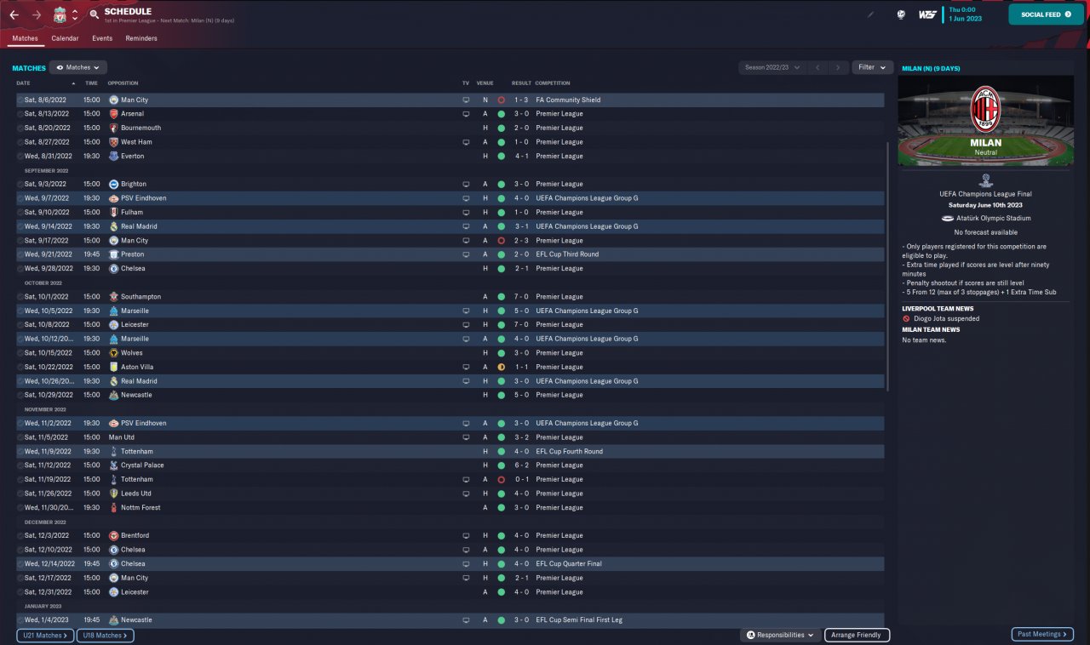Tick the circle beside the 8/31/2022 Everton fixture

[20, 157]
